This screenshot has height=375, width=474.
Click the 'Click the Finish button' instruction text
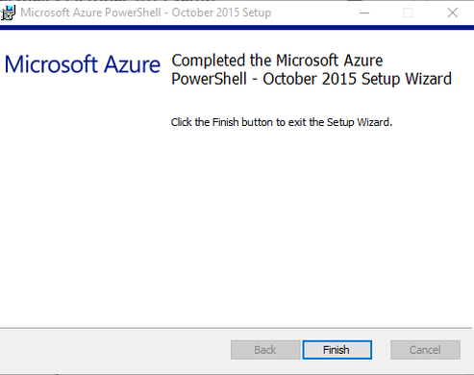pyautogui.click(x=282, y=122)
